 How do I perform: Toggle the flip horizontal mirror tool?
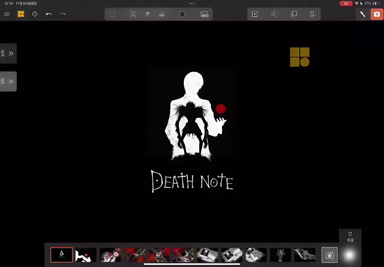313,14
